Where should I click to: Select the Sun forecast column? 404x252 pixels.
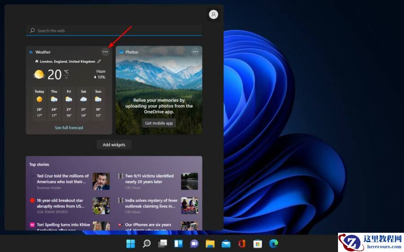98,103
